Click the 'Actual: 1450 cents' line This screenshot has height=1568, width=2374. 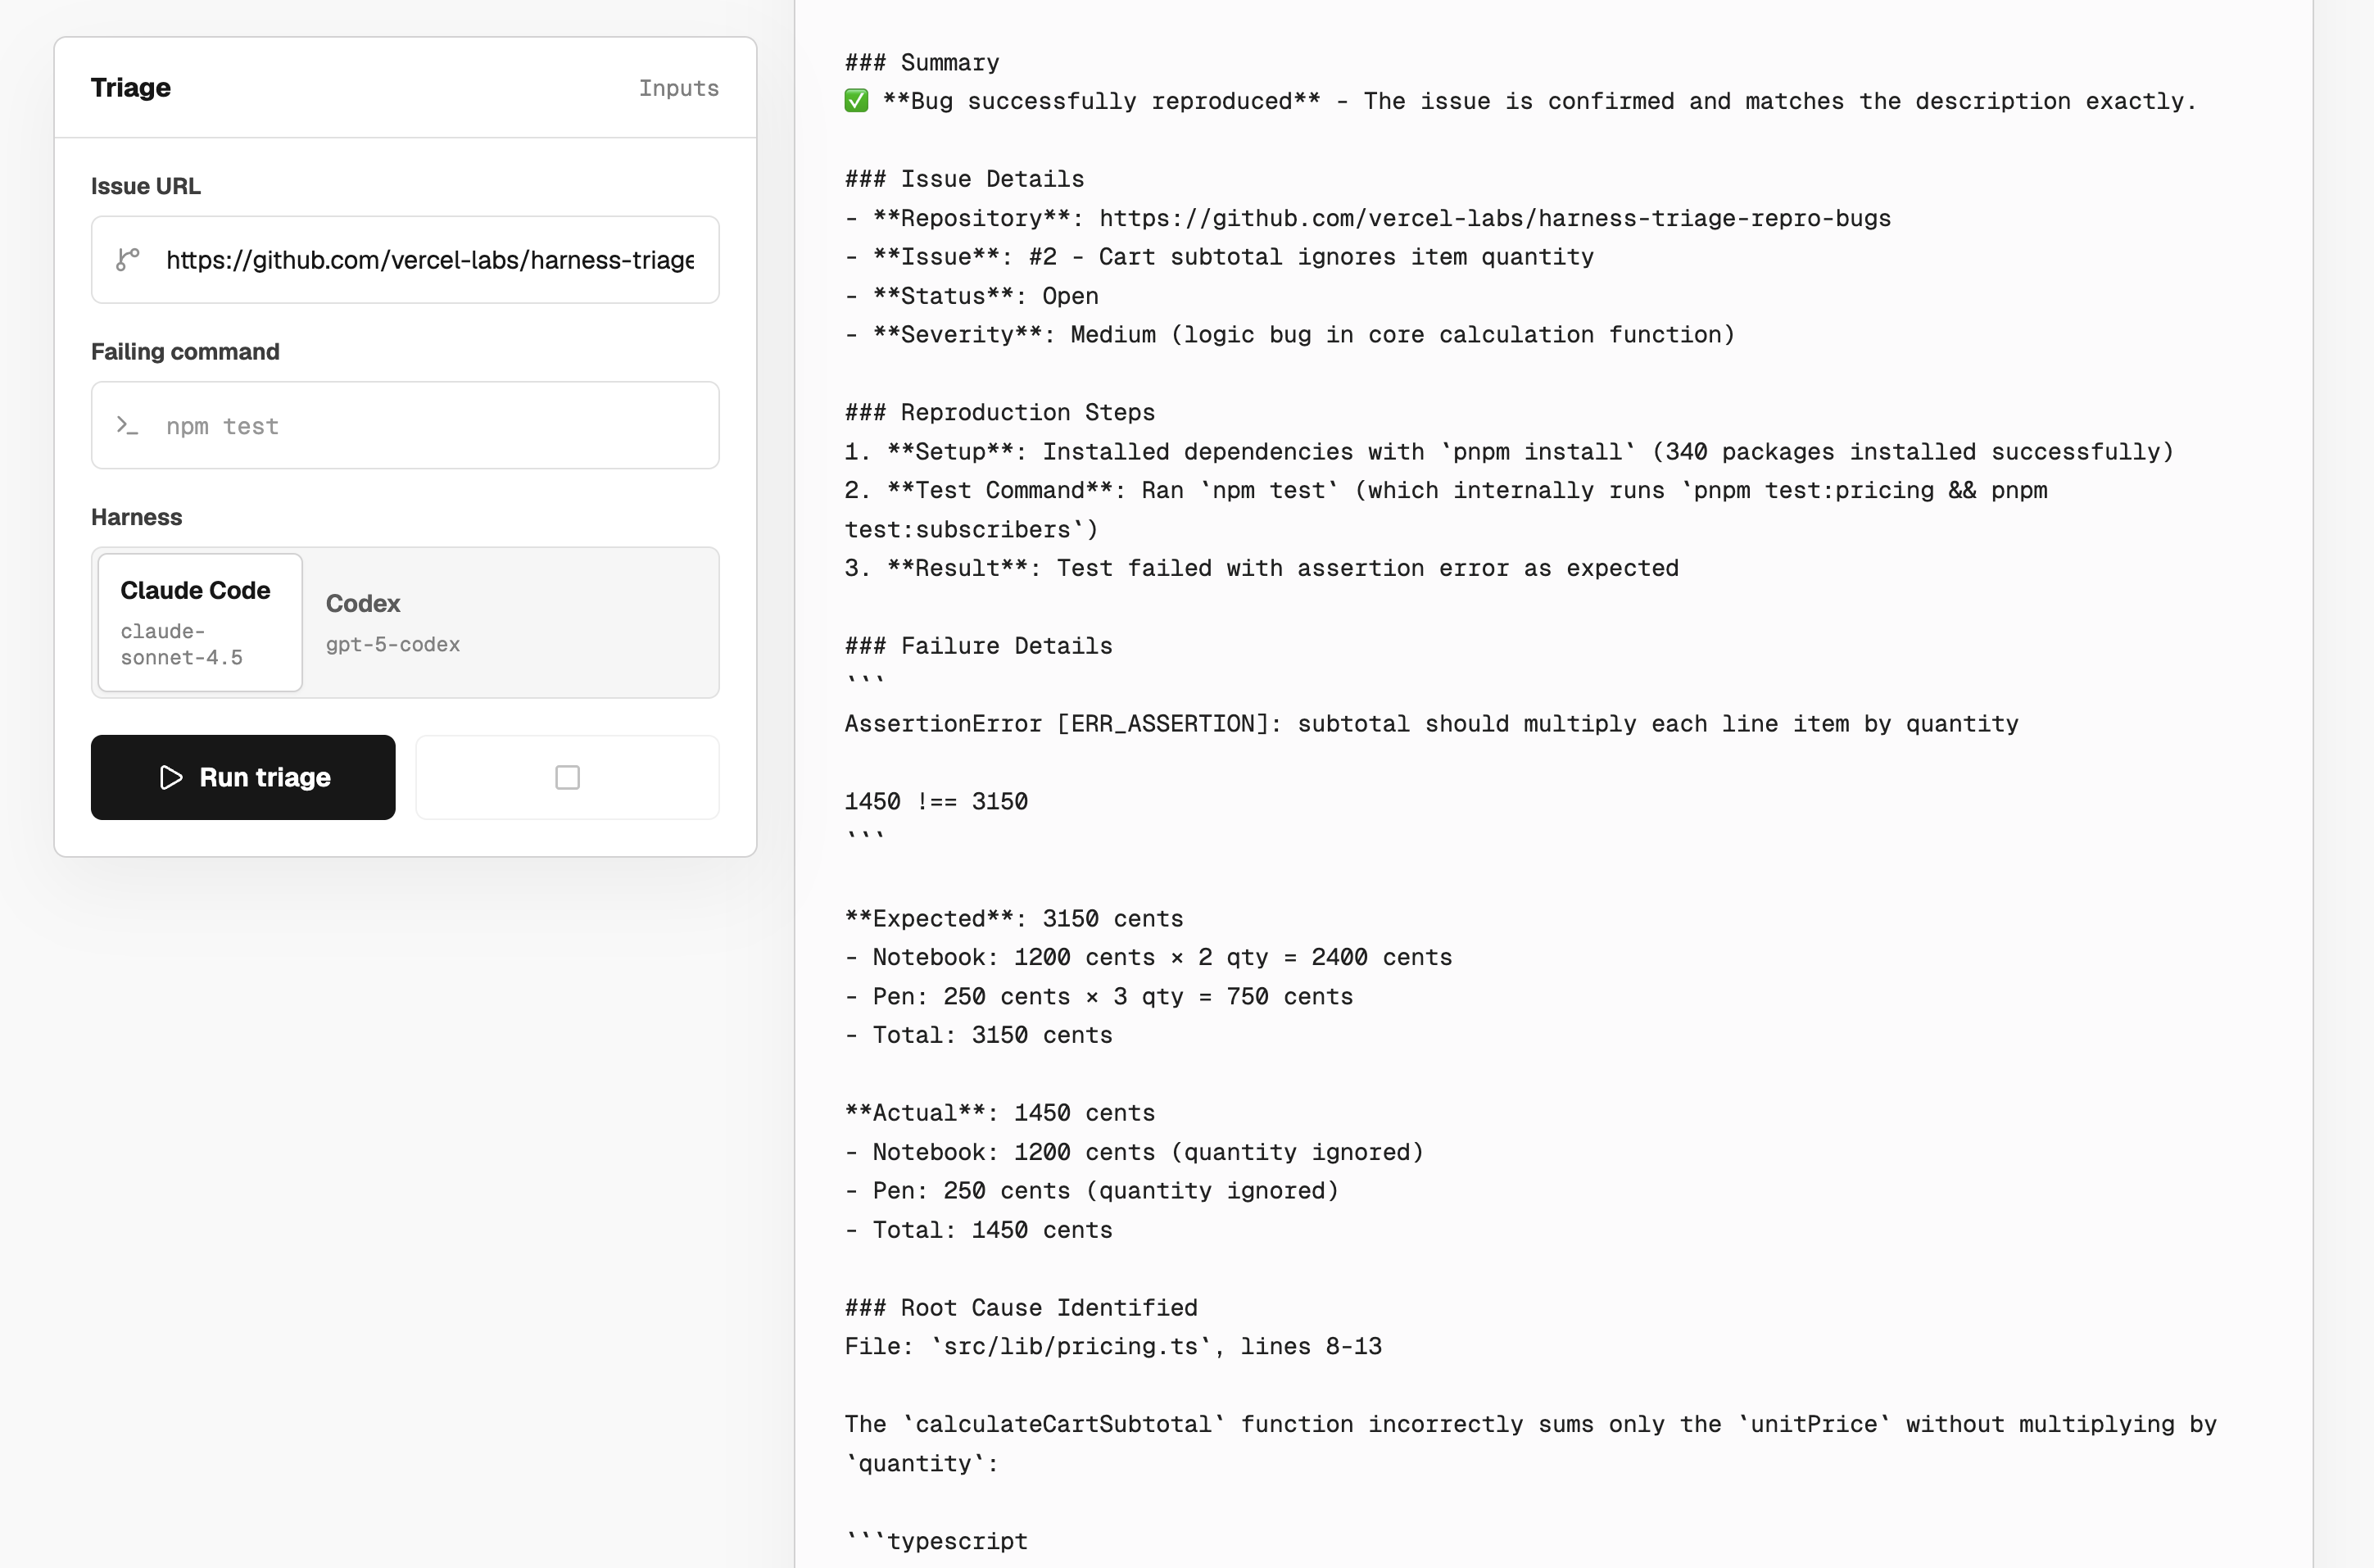[1000, 1113]
